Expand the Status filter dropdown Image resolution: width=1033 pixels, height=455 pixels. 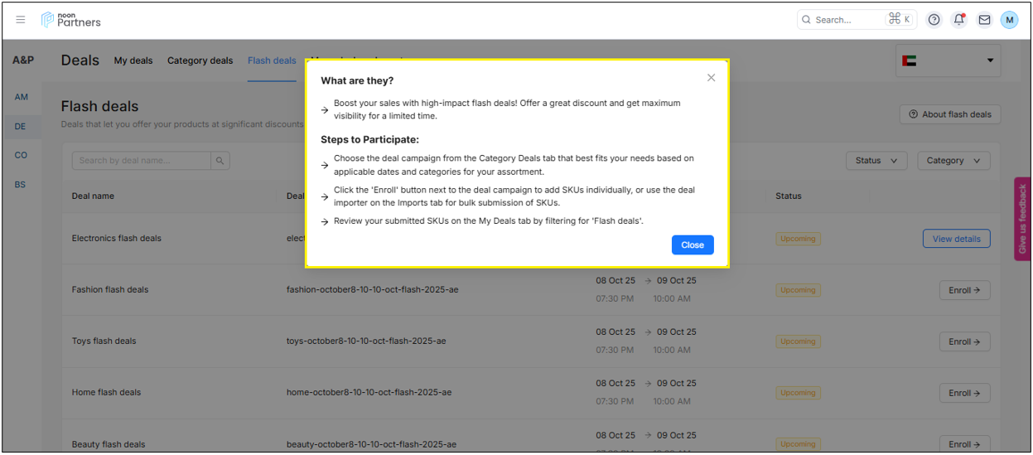click(x=876, y=161)
